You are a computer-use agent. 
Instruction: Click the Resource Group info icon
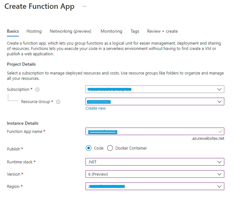(58, 102)
